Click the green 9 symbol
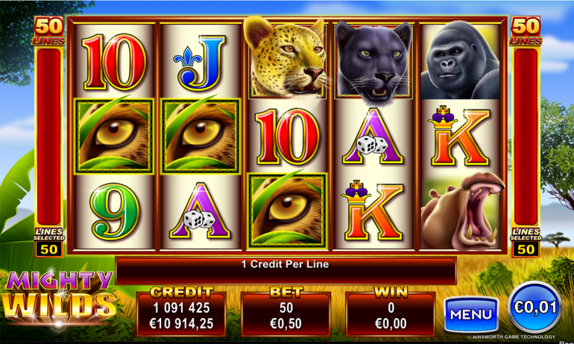Screen dimensions: 574x344 [115, 212]
